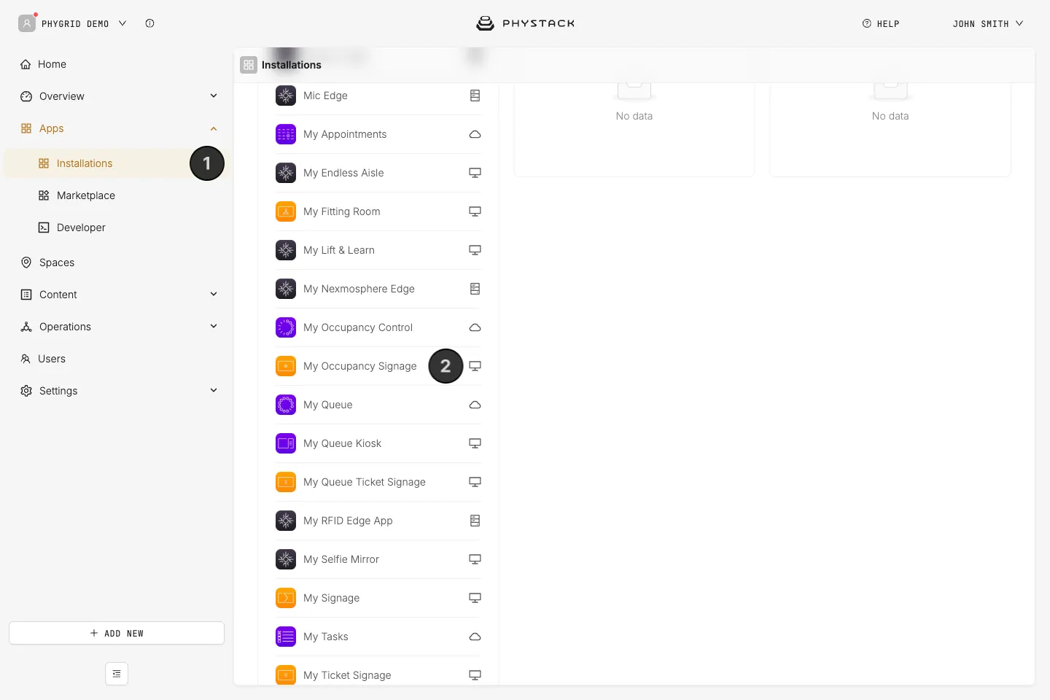The width and height of the screenshot is (1050, 700).
Task: Click the edge device icon for My Nexmosphere Edge
Action: [475, 289]
